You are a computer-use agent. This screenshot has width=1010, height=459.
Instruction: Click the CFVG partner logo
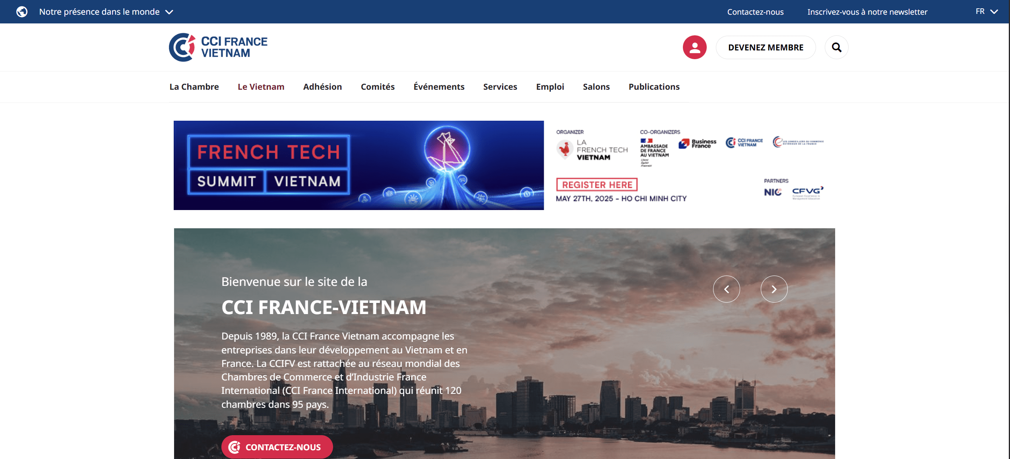807,193
